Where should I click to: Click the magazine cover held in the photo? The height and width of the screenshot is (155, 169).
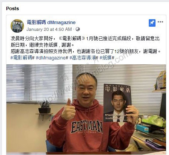coord(117,103)
